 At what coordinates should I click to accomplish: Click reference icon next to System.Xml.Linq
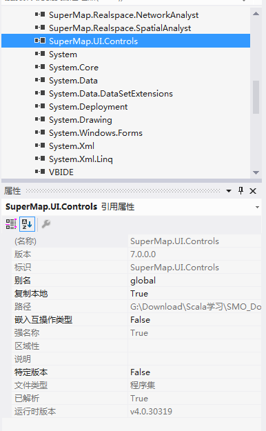coord(40,159)
